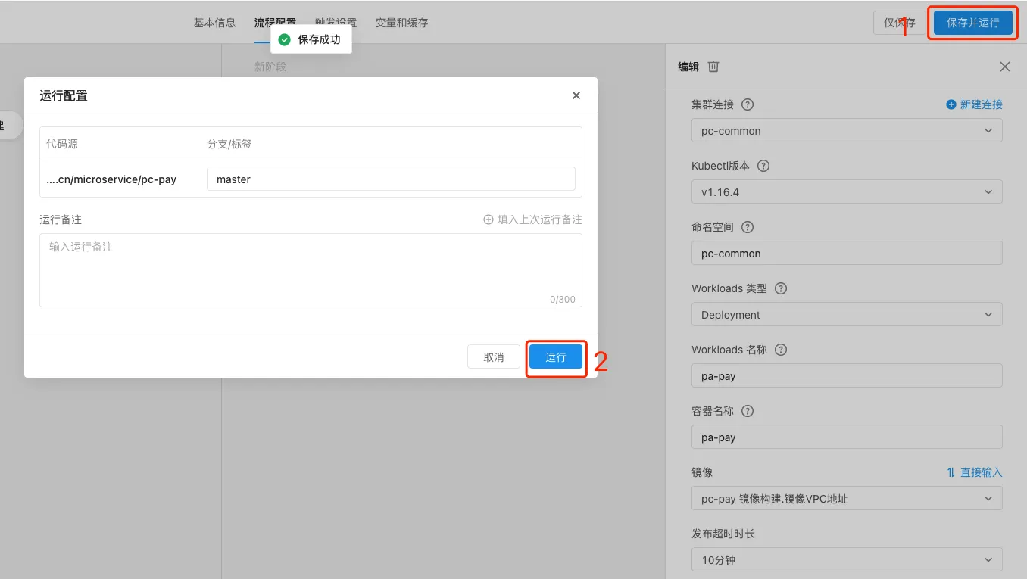This screenshot has width=1027, height=579.
Task: Open help icon beside Kubectl版本
Action: point(763,166)
